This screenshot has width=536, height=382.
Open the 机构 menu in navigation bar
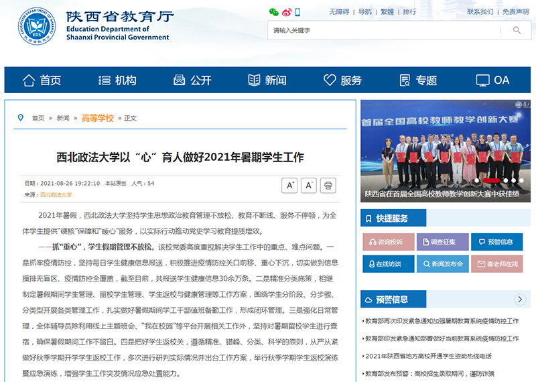[117, 80]
